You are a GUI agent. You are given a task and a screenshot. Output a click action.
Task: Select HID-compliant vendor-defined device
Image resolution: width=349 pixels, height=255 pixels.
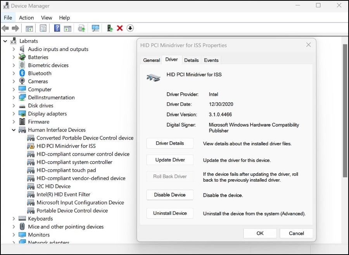81,178
